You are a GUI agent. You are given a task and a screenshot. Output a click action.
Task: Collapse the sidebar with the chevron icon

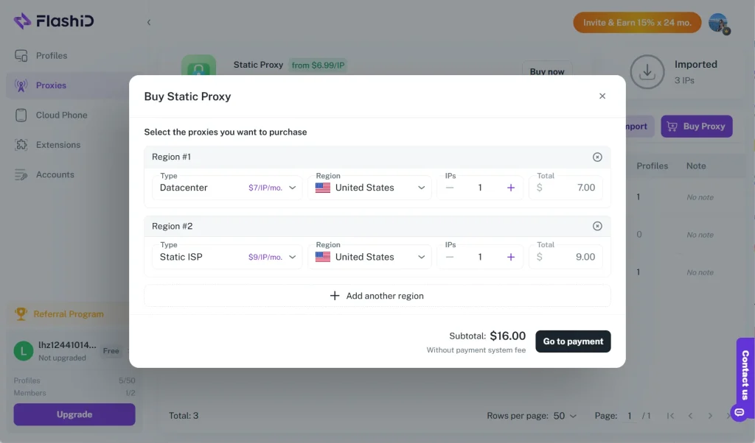click(149, 22)
